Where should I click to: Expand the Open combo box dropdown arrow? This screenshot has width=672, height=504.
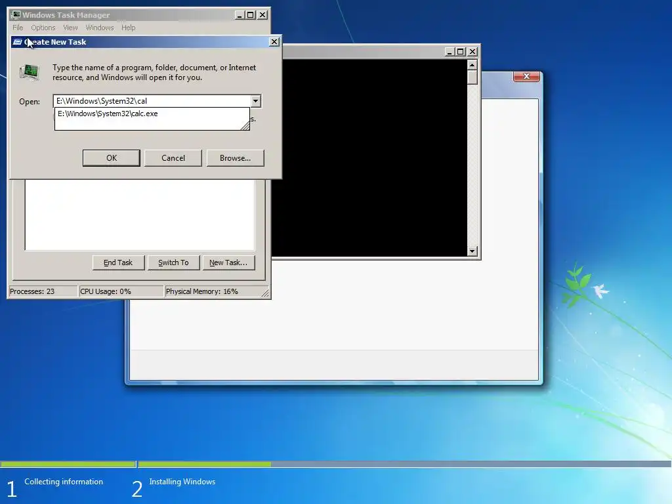point(255,101)
